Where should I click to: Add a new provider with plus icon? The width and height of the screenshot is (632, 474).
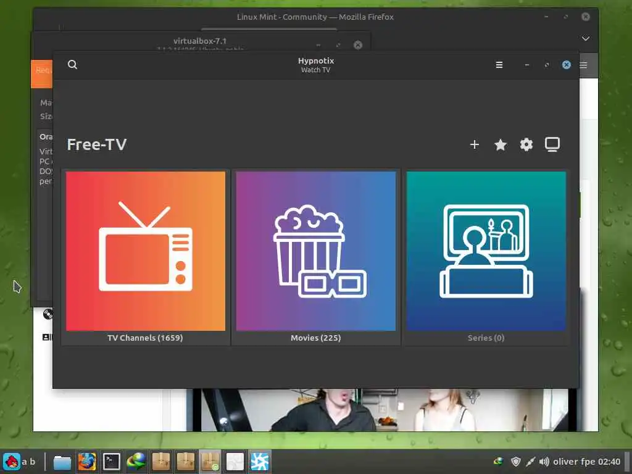point(475,144)
